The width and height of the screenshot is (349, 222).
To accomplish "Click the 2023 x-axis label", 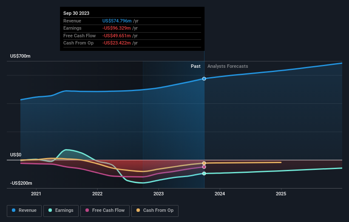I will (159, 194).
